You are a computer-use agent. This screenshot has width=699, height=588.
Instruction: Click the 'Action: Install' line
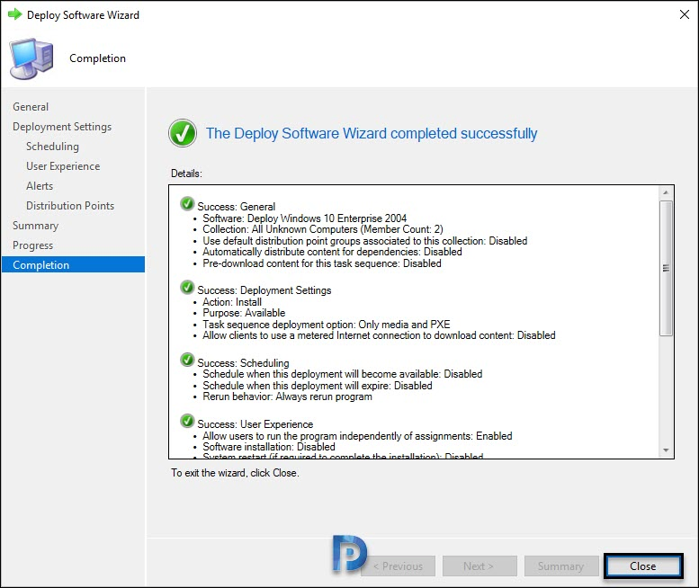point(232,302)
